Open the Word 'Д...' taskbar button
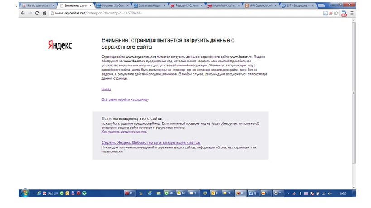Screen dimensions: 371x208 [x=253, y=194]
